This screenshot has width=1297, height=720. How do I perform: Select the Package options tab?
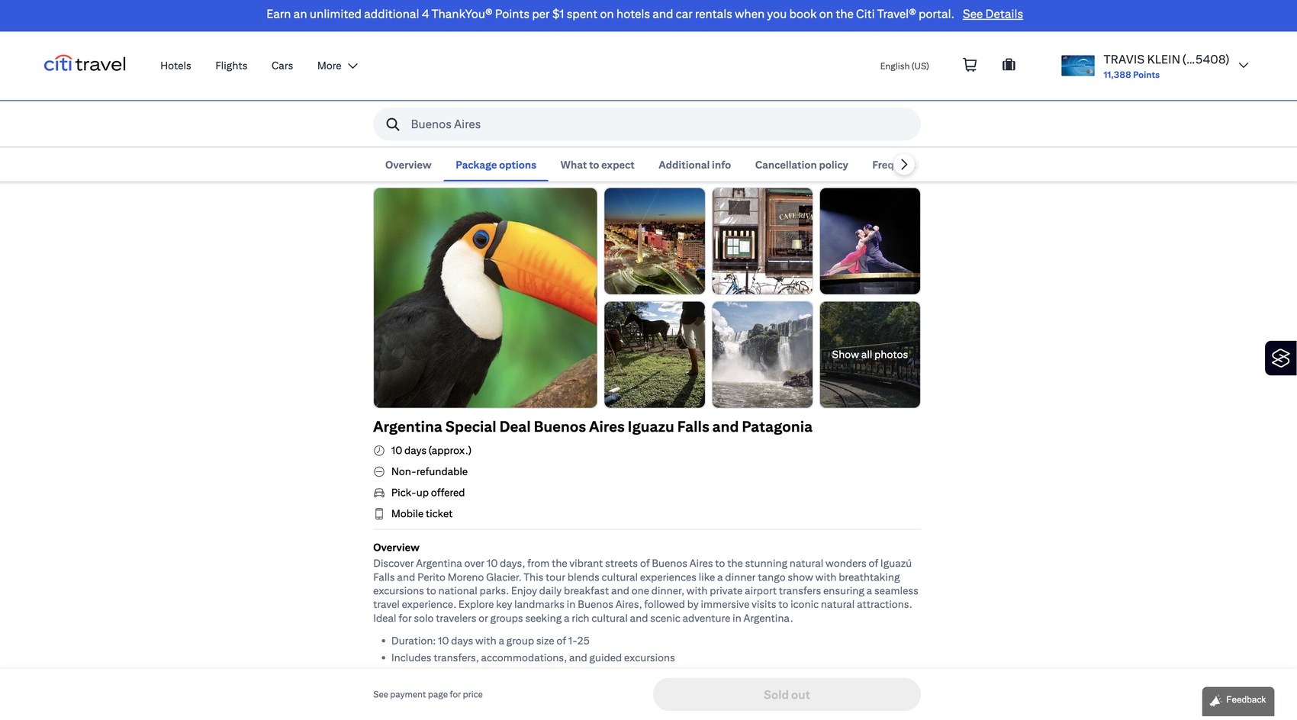496,165
